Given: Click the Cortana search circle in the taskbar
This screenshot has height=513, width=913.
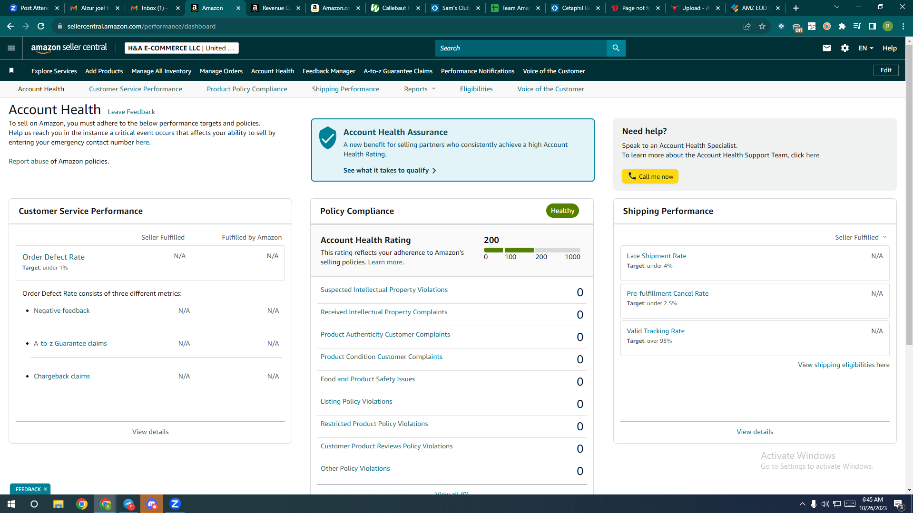Looking at the screenshot, I should tap(34, 504).
